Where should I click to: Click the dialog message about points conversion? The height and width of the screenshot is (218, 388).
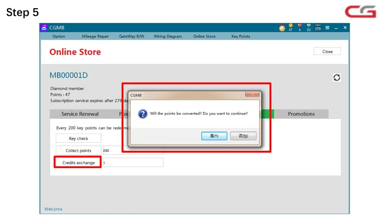pos(199,114)
